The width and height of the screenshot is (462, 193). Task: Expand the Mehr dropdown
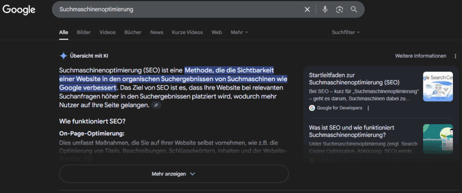[x=239, y=32]
